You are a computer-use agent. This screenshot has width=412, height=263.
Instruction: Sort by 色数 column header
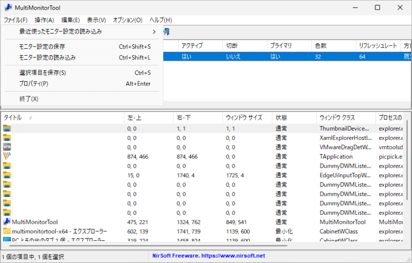[334, 46]
